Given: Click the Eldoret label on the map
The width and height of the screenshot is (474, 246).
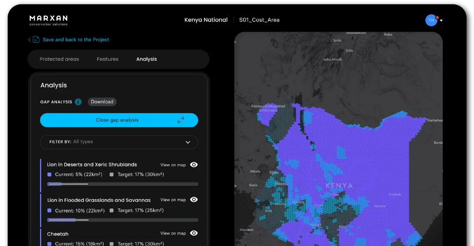Looking at the screenshot, I should coord(280,184).
